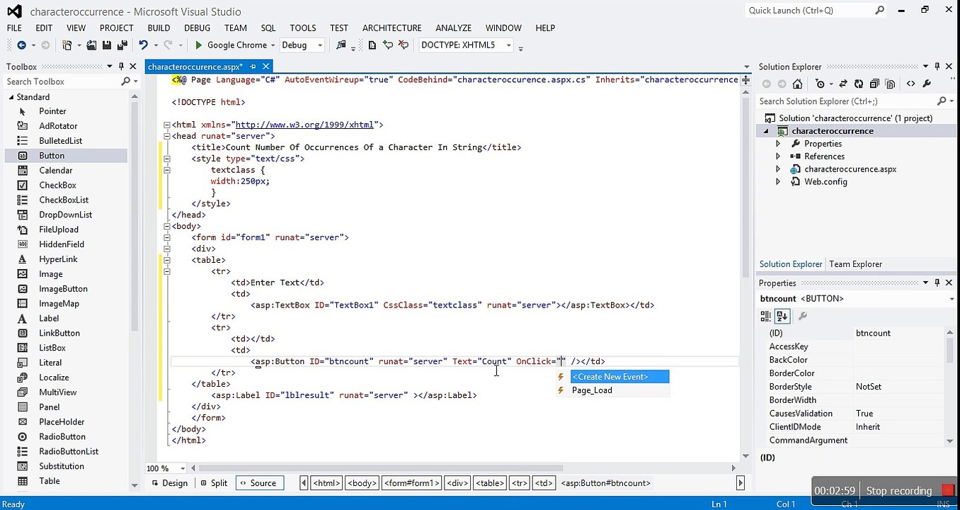Switch to the Design view tab

[x=168, y=483]
